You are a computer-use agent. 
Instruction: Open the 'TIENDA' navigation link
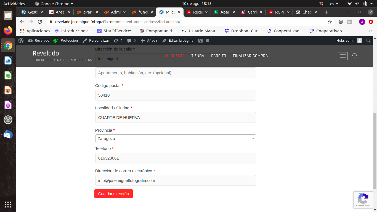click(x=198, y=56)
